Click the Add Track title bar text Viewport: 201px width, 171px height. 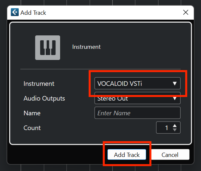pos(33,13)
